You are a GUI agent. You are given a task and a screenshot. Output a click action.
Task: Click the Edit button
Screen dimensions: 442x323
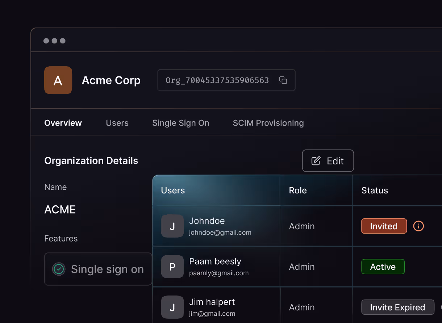click(328, 161)
